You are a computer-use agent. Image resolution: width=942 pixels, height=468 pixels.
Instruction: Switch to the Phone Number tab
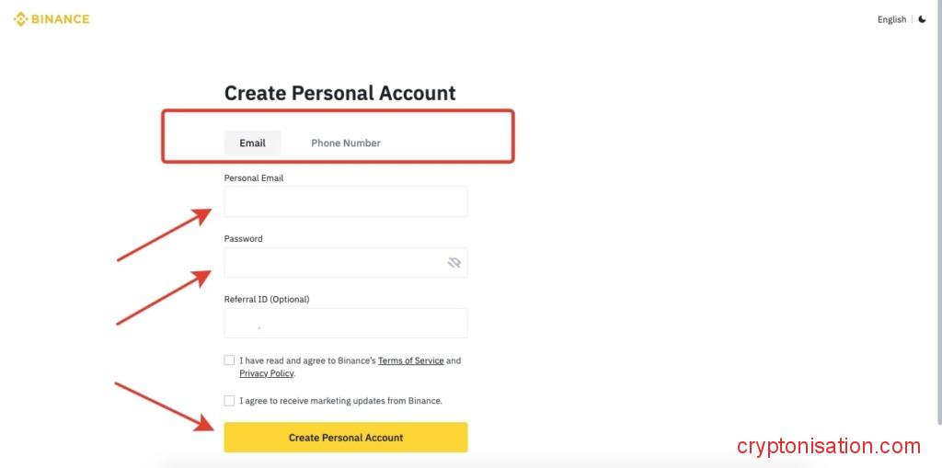point(346,143)
